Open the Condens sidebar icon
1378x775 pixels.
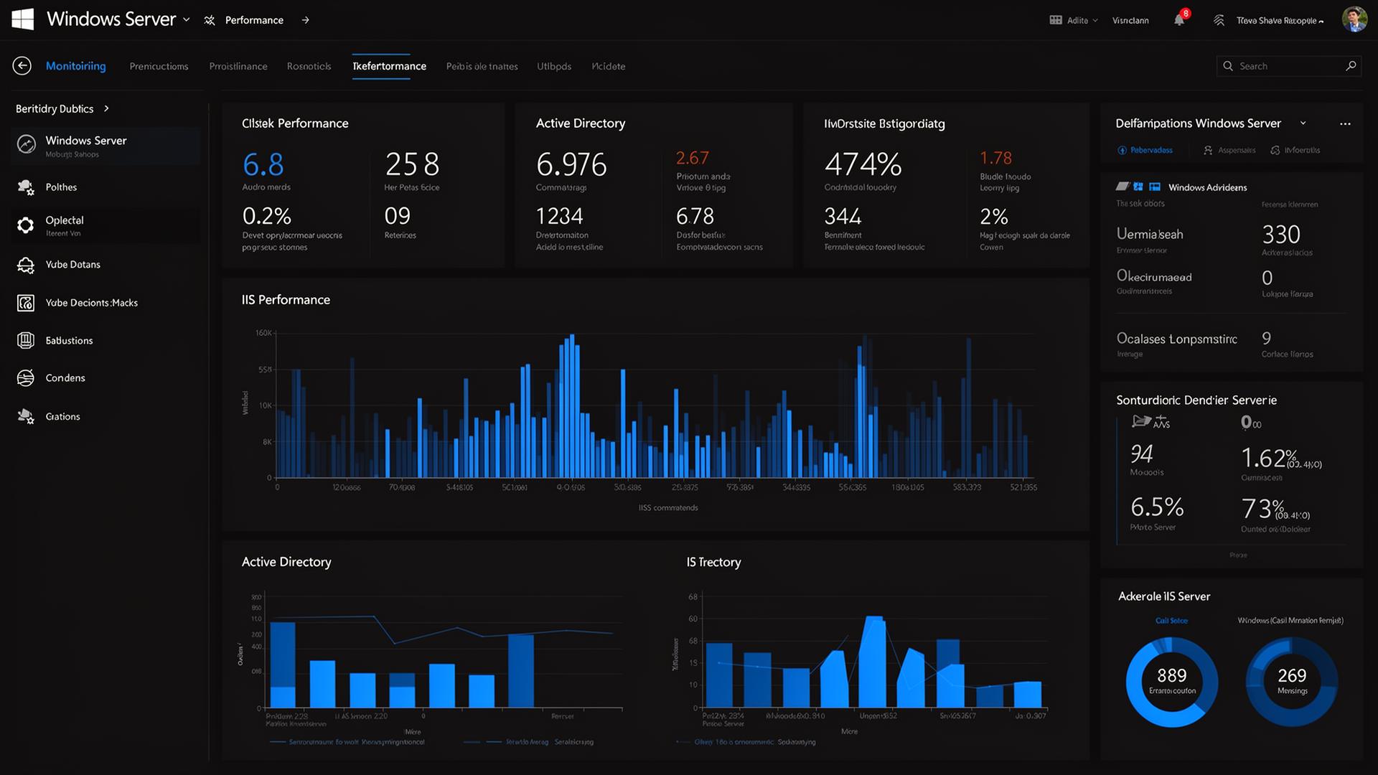click(26, 378)
